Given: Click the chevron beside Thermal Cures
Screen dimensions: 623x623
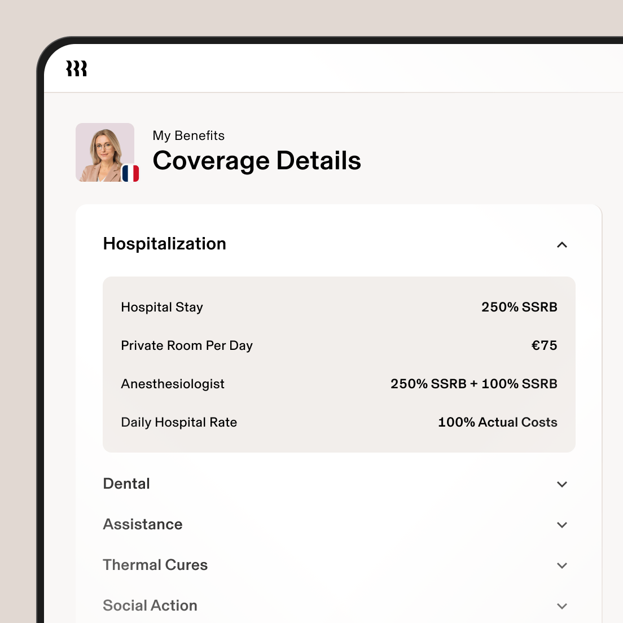Looking at the screenshot, I should (562, 565).
